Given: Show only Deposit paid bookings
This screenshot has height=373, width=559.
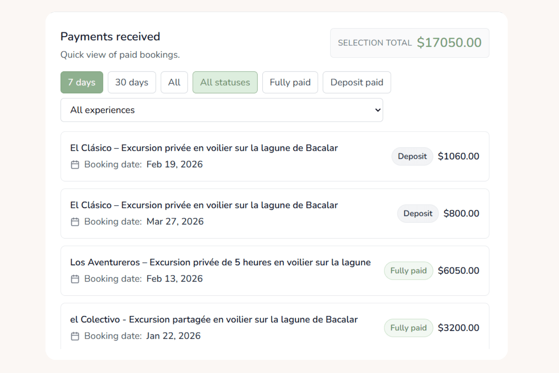Looking at the screenshot, I should [x=357, y=82].
